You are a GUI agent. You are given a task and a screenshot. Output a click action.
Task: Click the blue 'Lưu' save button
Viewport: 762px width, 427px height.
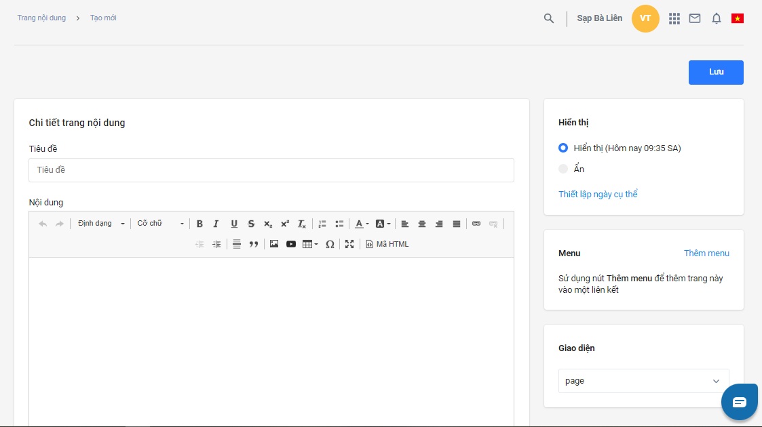pyautogui.click(x=716, y=73)
